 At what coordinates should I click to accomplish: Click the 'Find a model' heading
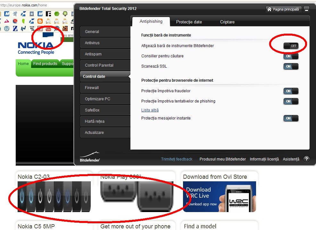(200, 226)
